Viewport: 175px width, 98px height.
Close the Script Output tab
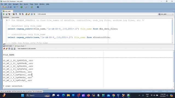pos(13,46)
